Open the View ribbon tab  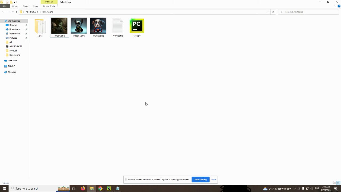35,6
